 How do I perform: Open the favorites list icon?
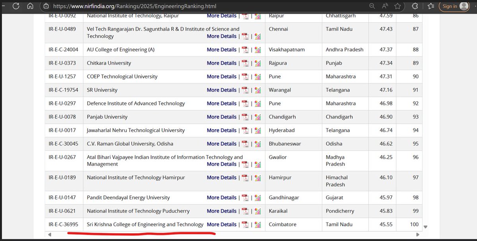tap(431, 6)
